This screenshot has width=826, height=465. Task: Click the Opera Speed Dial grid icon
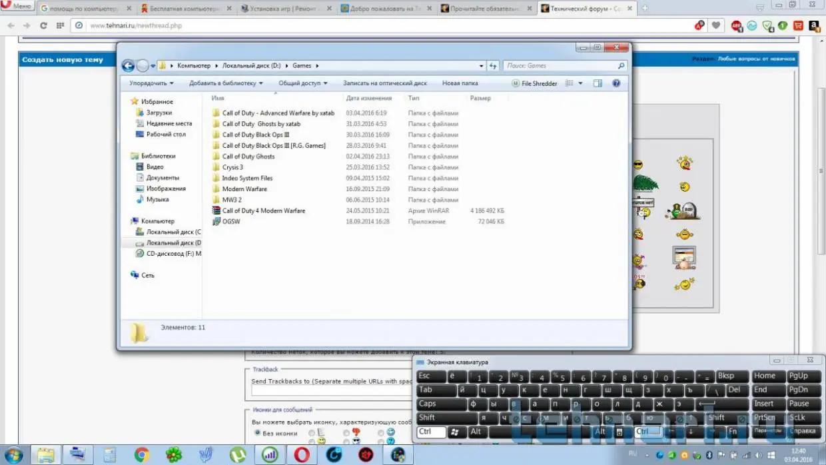click(x=60, y=25)
